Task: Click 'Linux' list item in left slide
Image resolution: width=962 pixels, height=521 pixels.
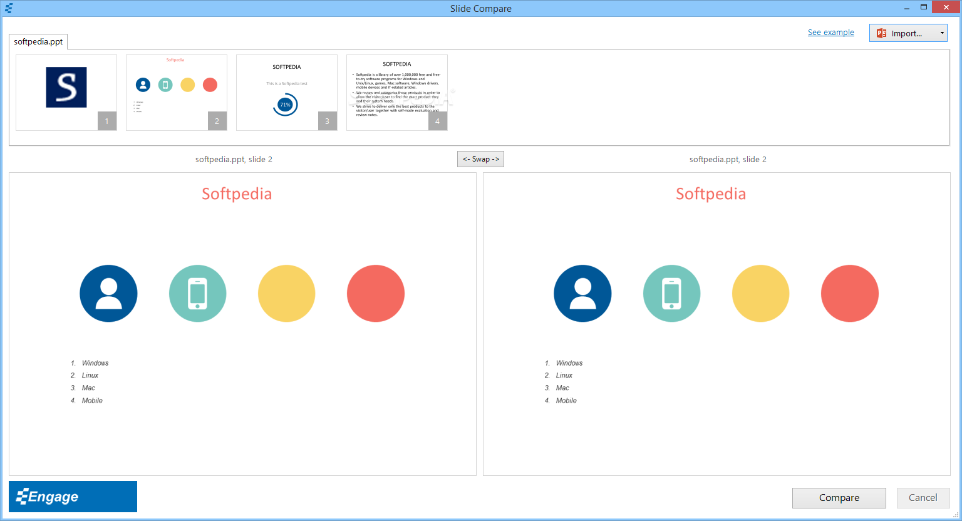Action: [90, 376]
